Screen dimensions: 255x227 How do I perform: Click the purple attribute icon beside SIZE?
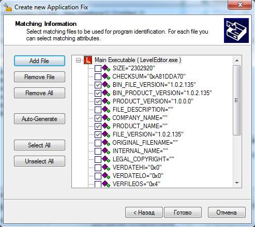[x=106, y=68]
